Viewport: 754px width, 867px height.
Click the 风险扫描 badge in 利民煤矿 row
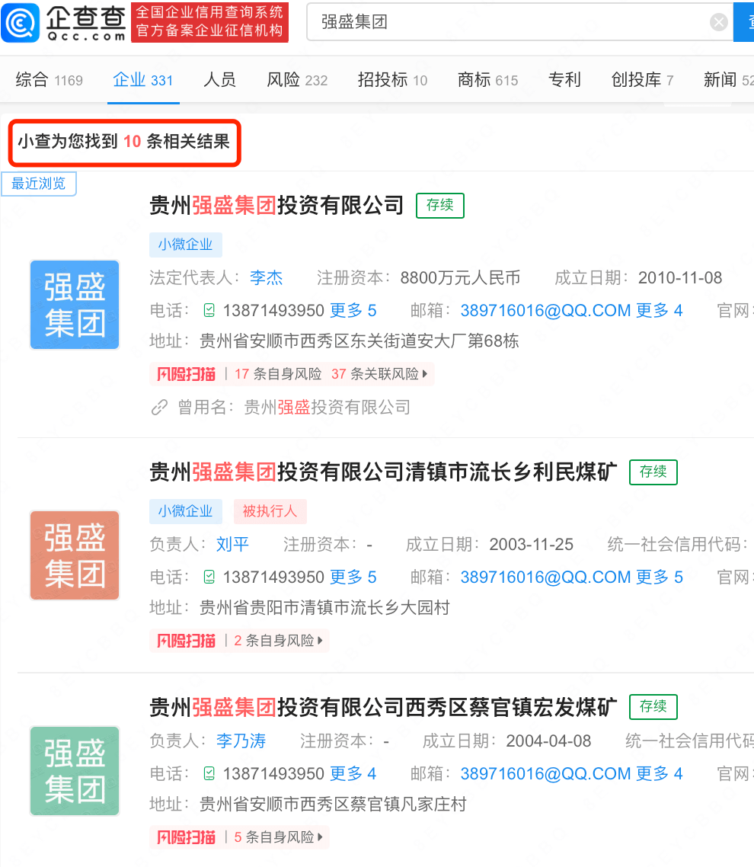187,641
